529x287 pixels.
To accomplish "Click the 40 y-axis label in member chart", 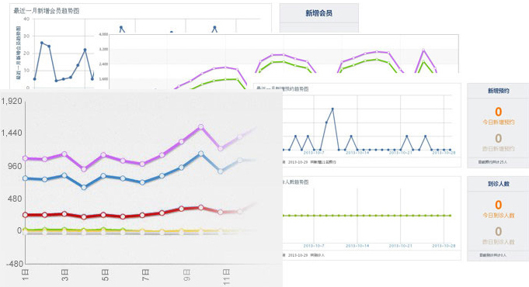I will 26,19.
